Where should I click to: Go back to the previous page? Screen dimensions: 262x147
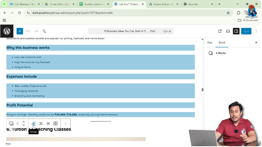pyautogui.click(x=5, y=13)
